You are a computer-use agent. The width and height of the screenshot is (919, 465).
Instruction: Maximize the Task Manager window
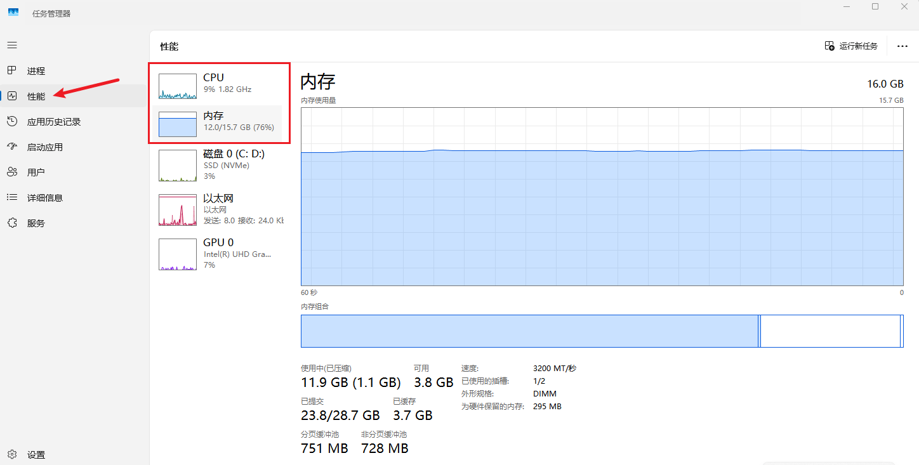click(x=875, y=6)
